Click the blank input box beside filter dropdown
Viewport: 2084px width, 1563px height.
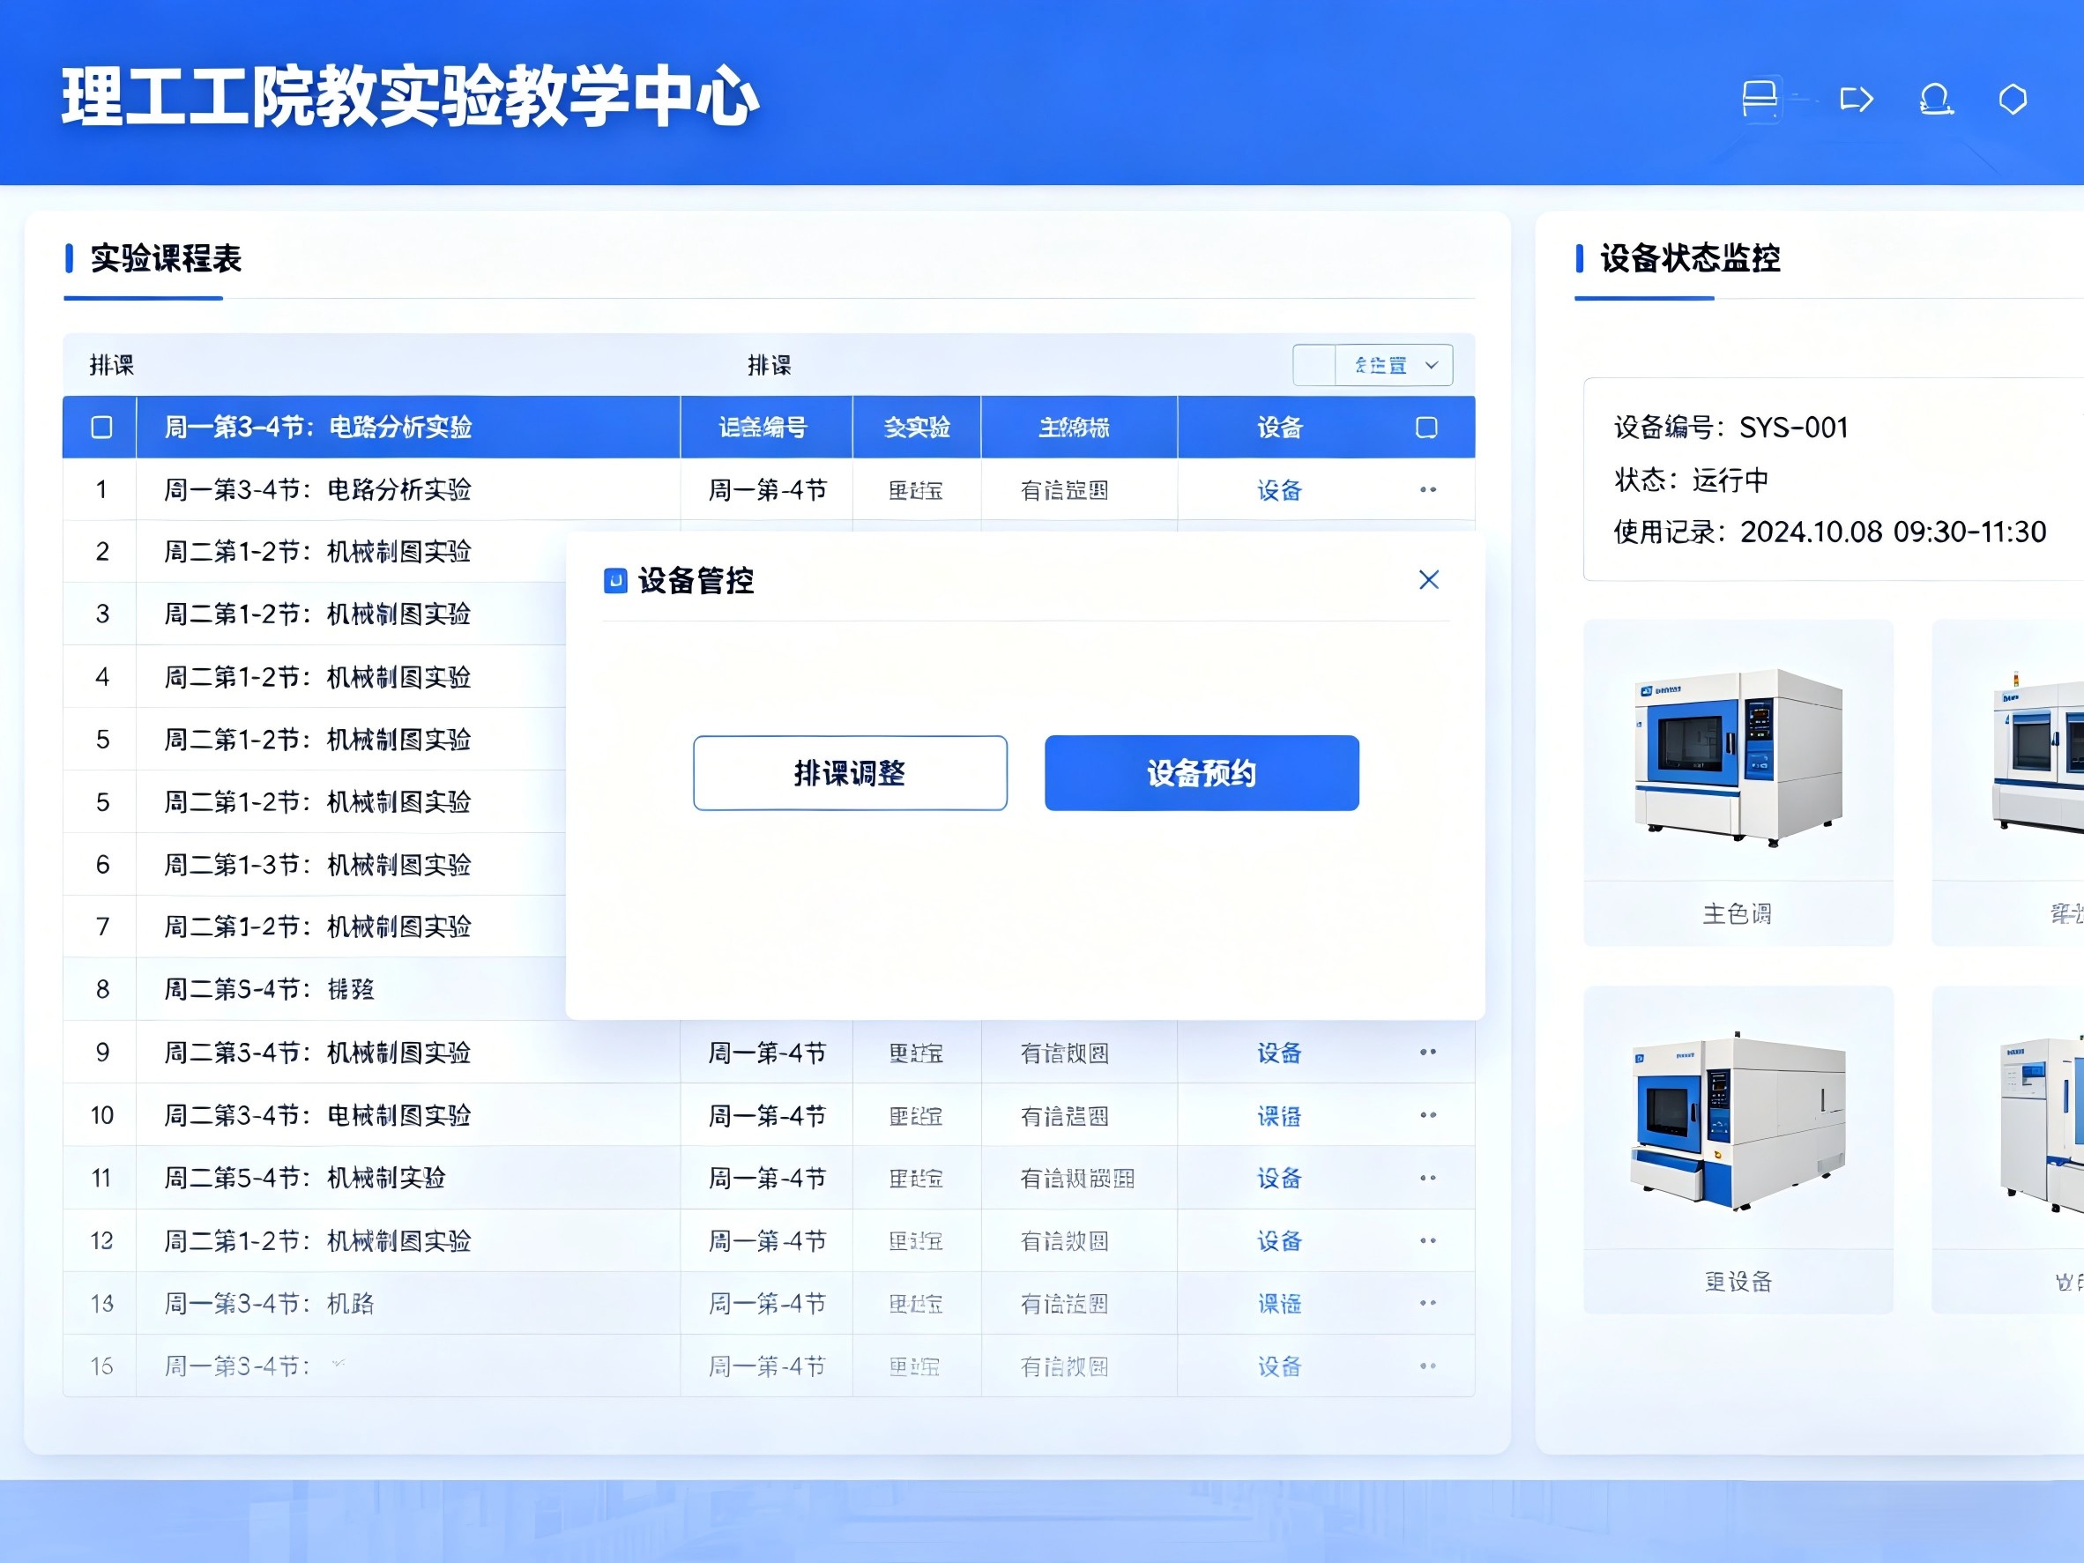[1314, 366]
